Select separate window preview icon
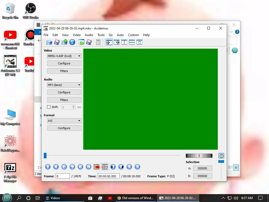Image resolution: width=269 pixels, height=202 pixels. coord(139,42)
